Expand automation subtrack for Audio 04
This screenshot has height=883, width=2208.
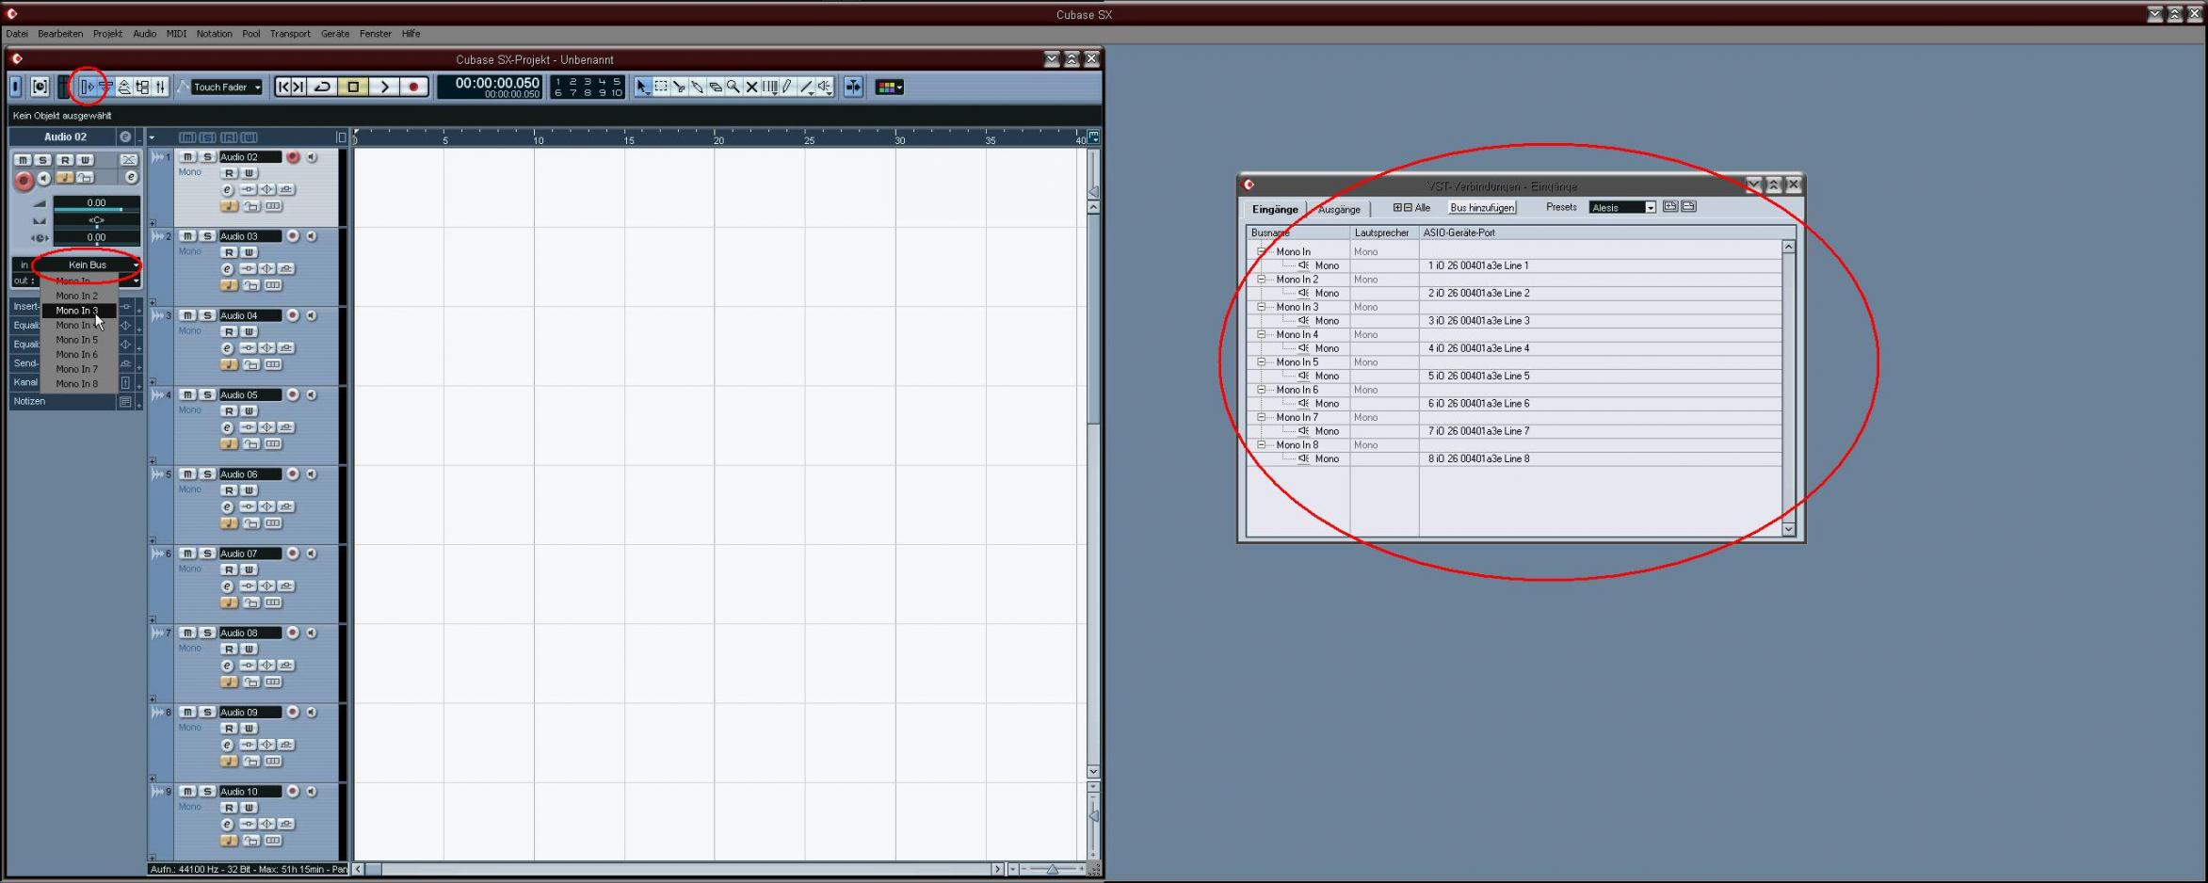[x=153, y=381]
